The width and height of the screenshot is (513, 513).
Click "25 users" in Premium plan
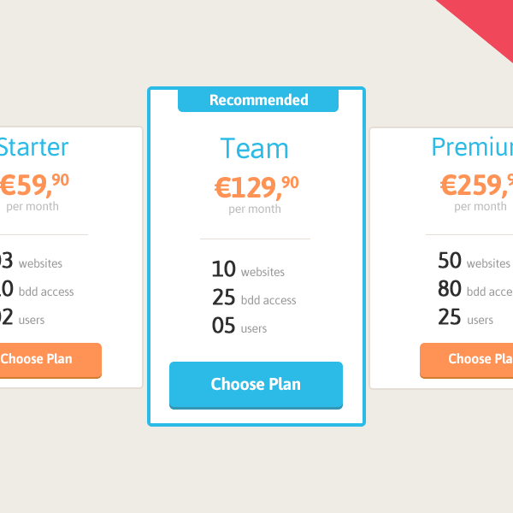(x=465, y=318)
